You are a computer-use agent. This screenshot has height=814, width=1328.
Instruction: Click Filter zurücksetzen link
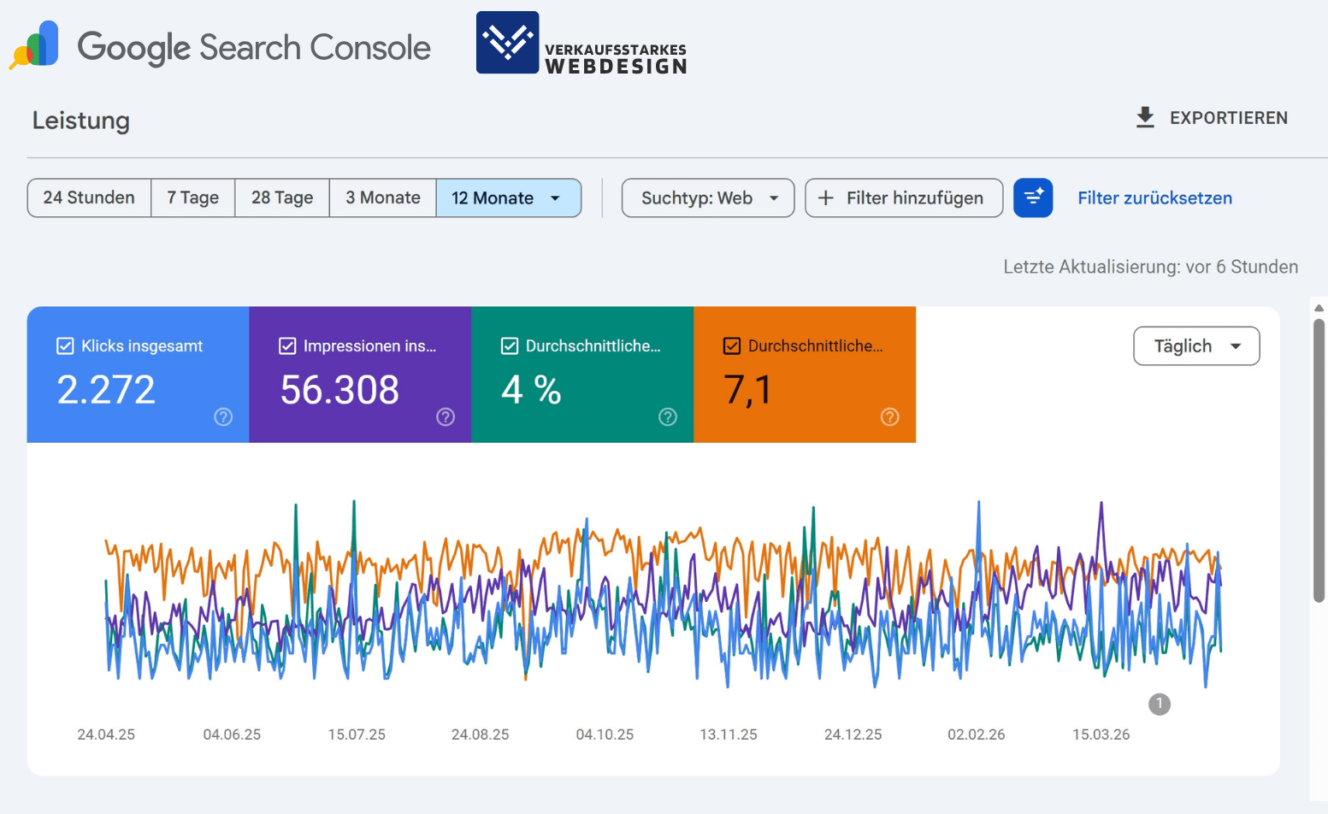[x=1154, y=198]
